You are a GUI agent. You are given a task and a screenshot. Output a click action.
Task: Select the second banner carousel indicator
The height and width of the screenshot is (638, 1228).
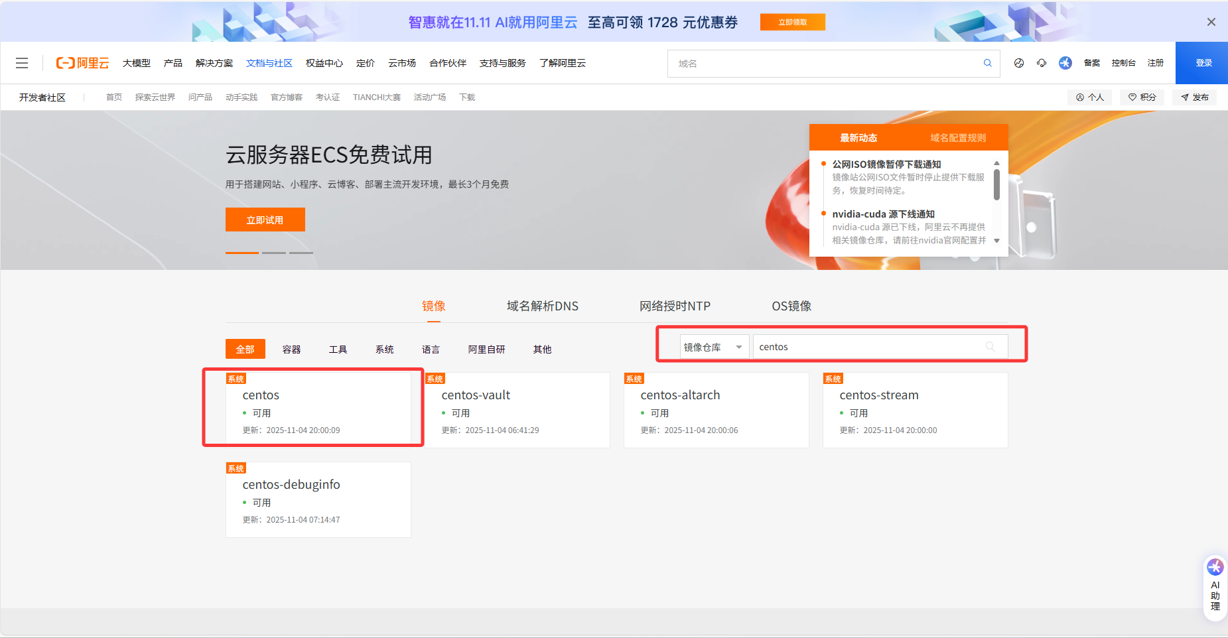pyautogui.click(x=274, y=253)
